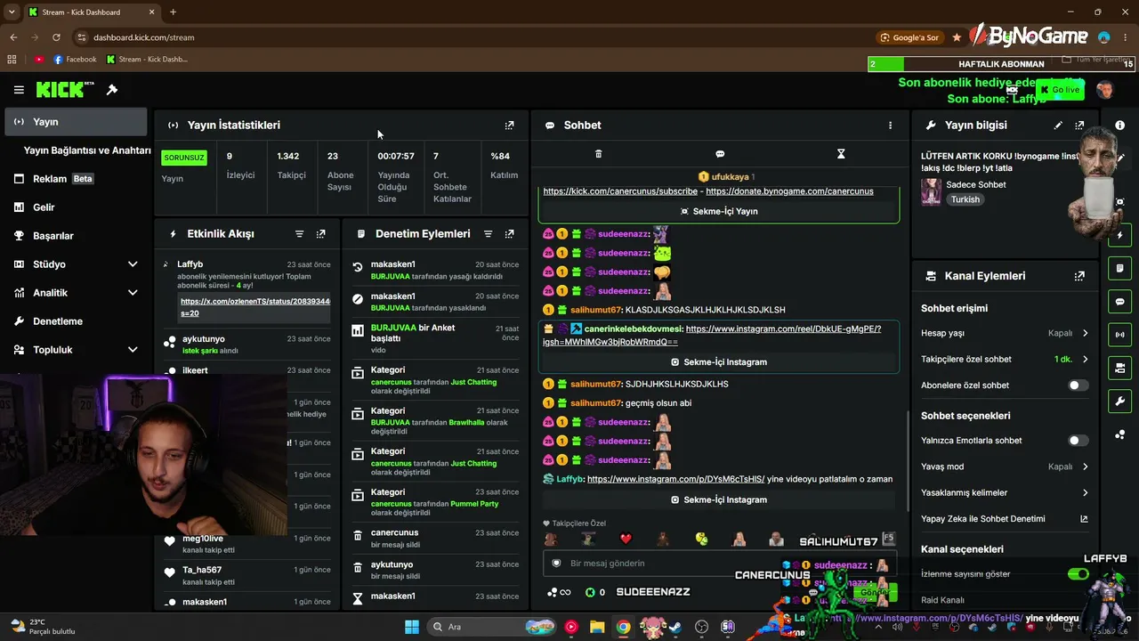Open the Gelir sidebar item
The height and width of the screenshot is (641, 1139).
tap(75, 207)
